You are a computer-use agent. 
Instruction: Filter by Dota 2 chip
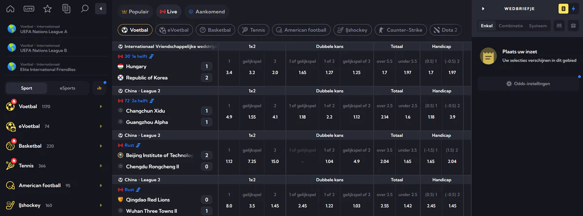coord(445,30)
